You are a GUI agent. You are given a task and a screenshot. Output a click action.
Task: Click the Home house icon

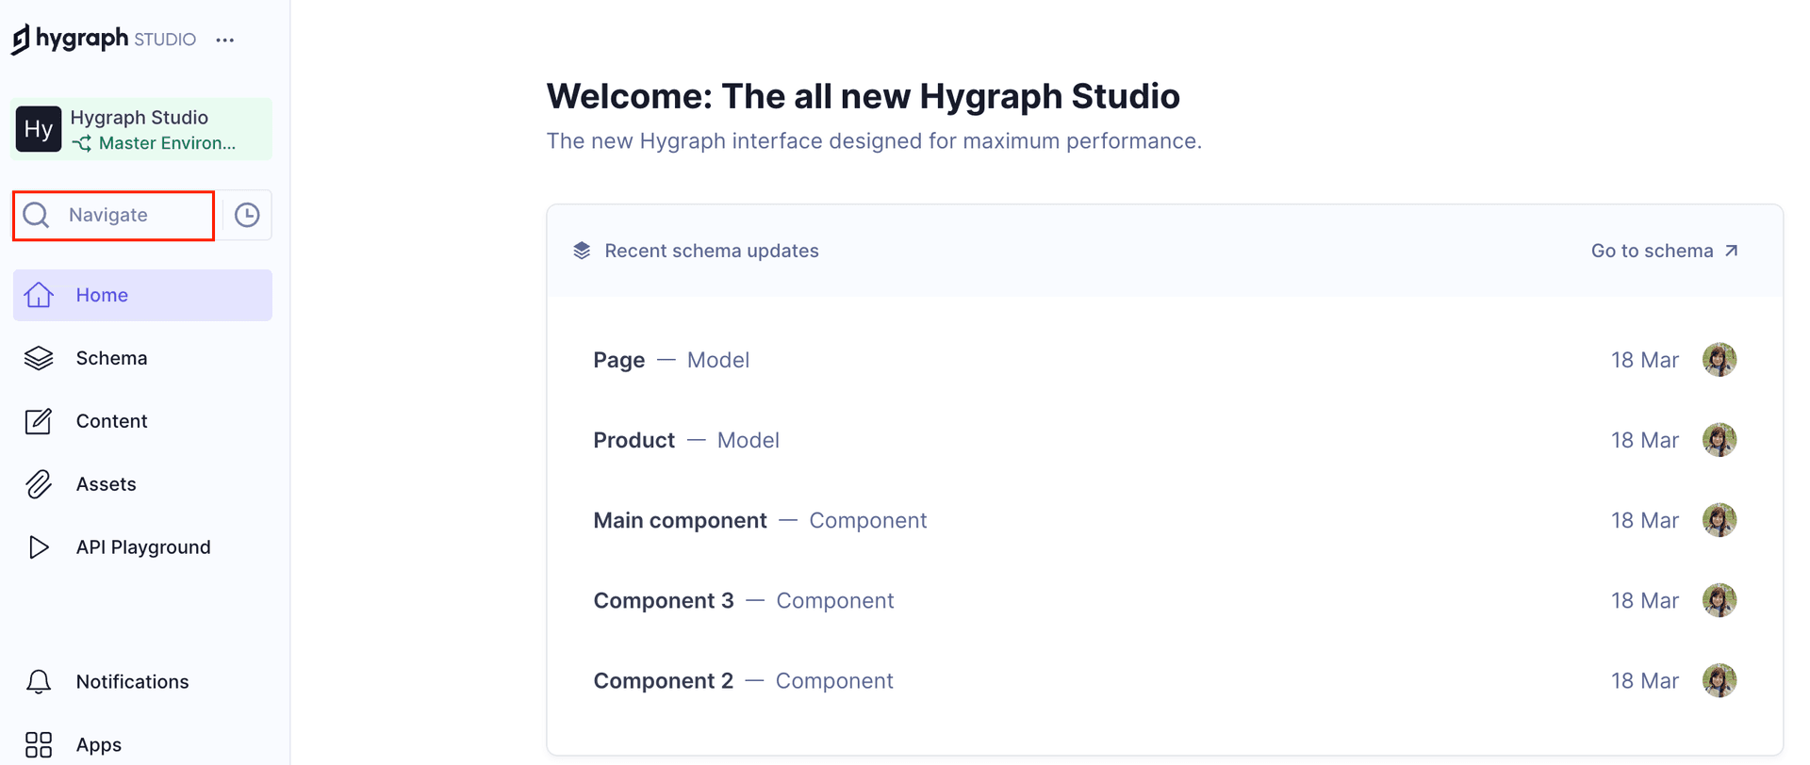[x=39, y=295]
